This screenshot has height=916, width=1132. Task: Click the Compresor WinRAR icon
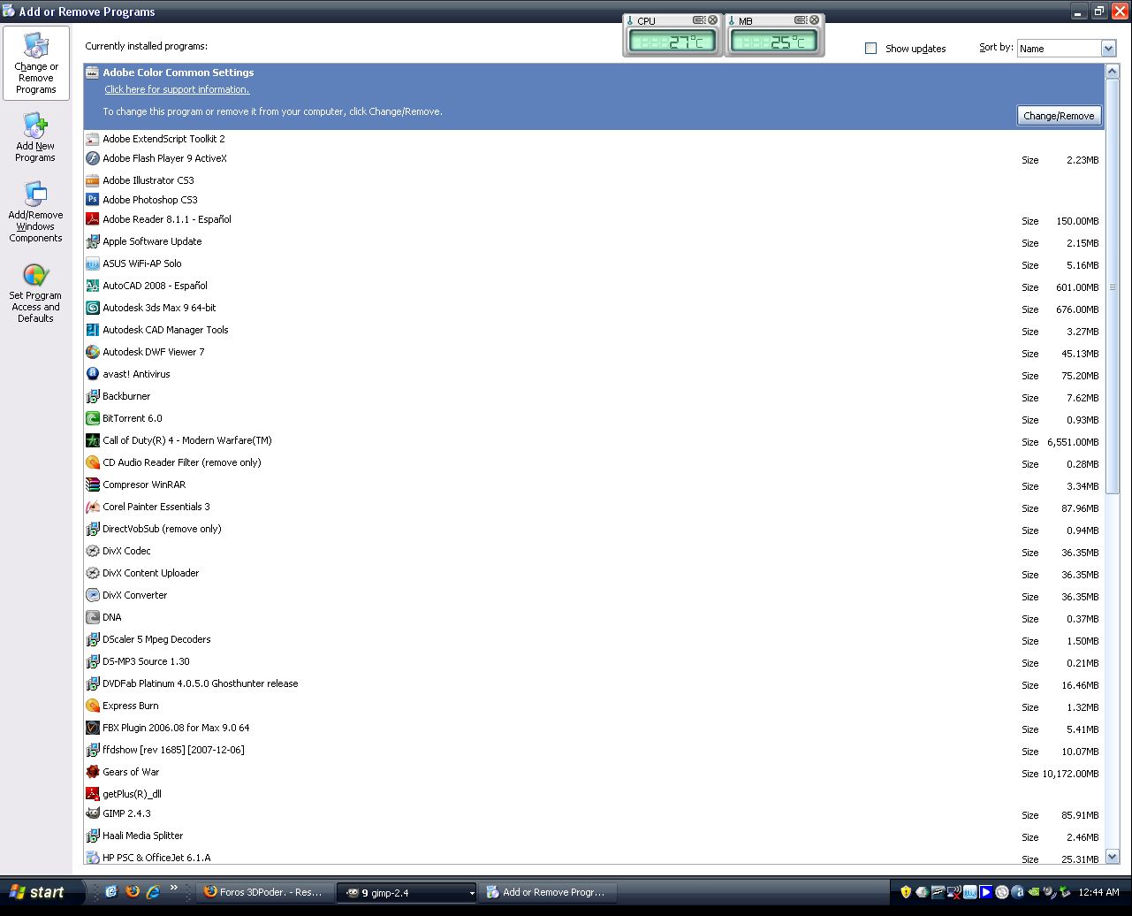[93, 485]
